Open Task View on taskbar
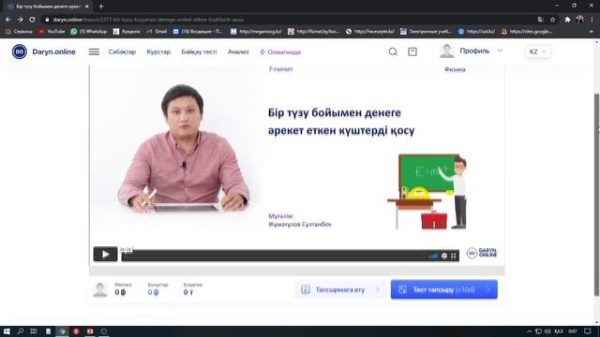The image size is (600, 337). (x=34, y=331)
